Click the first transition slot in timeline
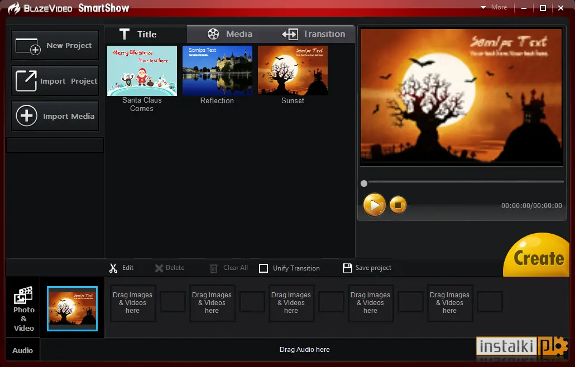The width and height of the screenshot is (575, 367). coord(172,302)
